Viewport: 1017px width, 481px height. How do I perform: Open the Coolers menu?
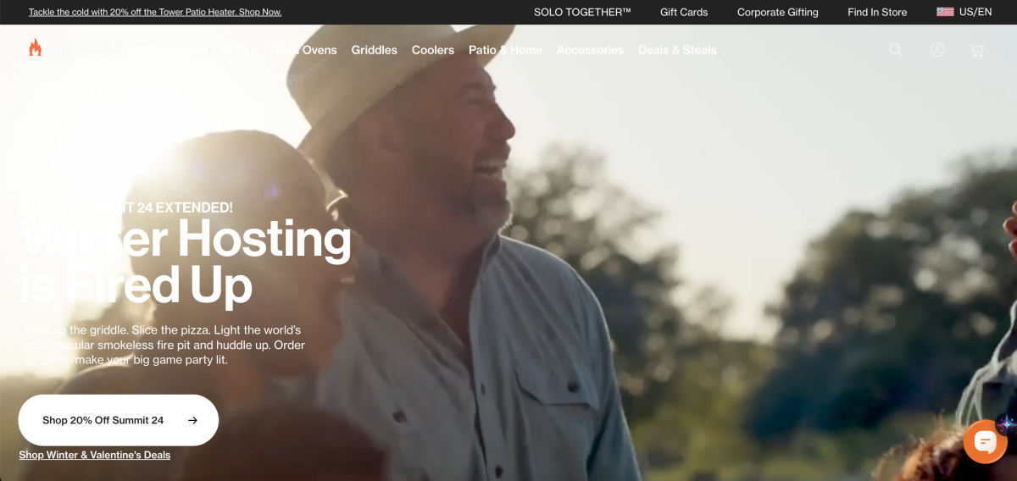pos(433,50)
